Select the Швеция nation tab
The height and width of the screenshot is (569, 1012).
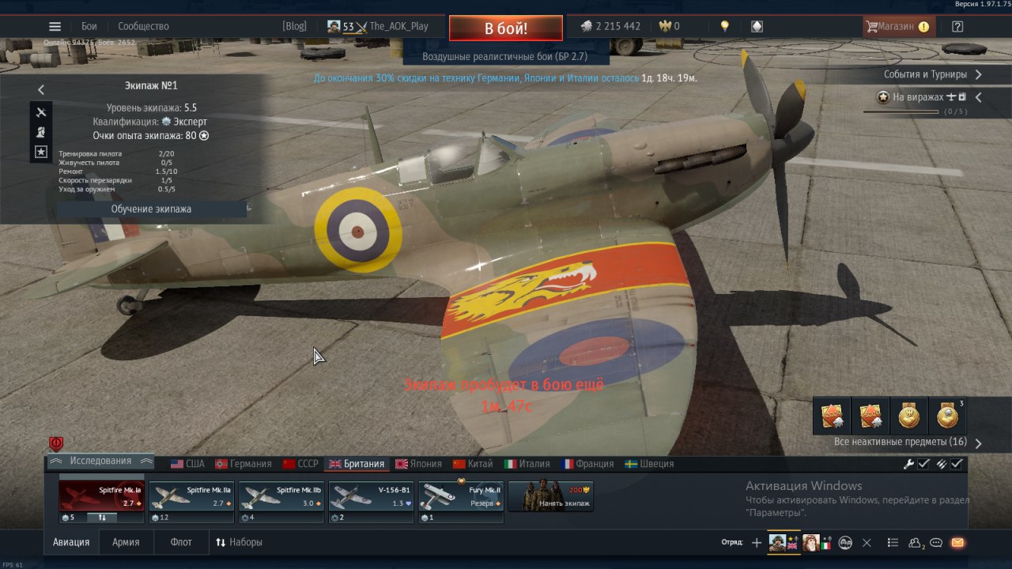tap(649, 464)
